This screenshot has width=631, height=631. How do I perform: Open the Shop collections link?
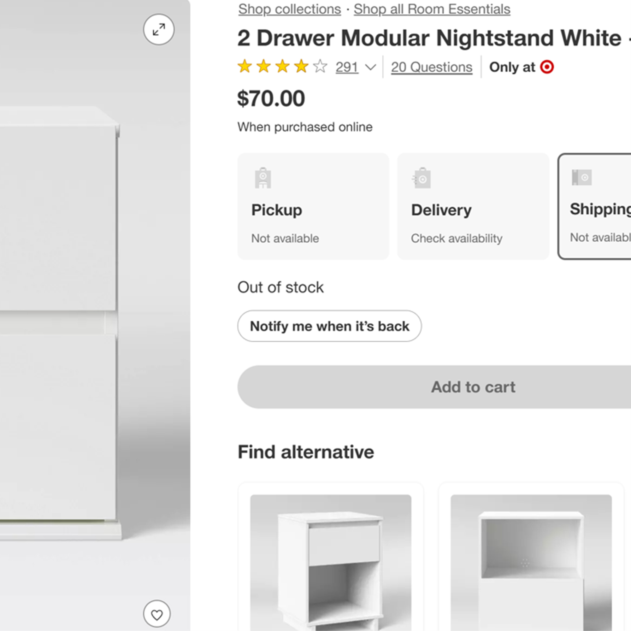289,9
